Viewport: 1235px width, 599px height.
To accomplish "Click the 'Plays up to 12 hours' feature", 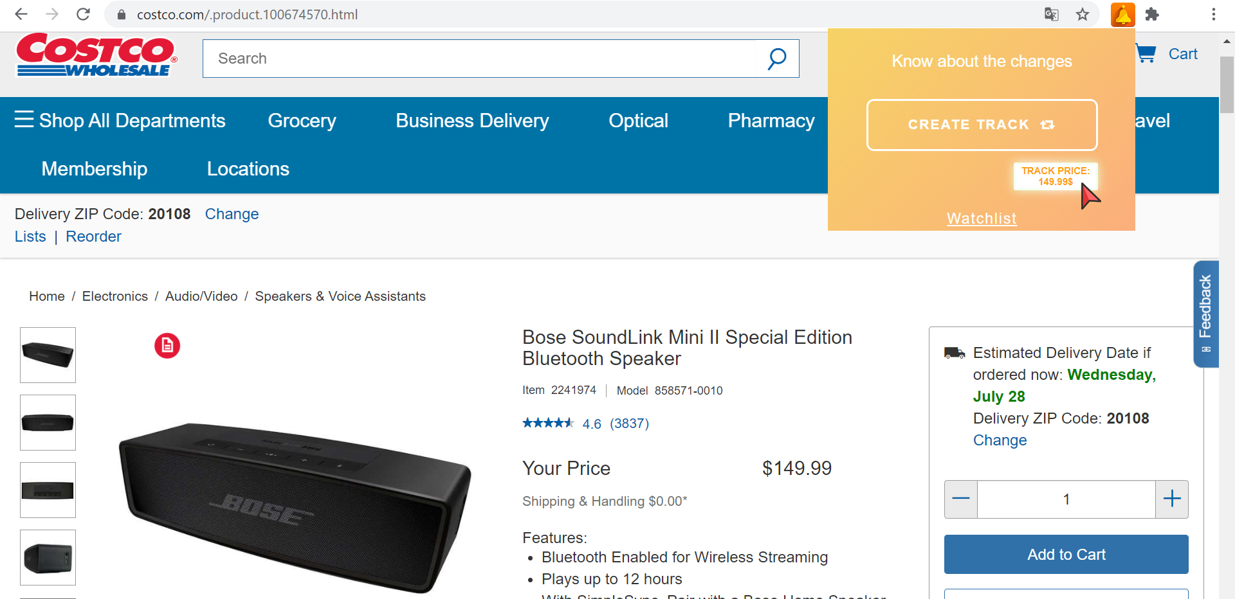I will [x=612, y=579].
